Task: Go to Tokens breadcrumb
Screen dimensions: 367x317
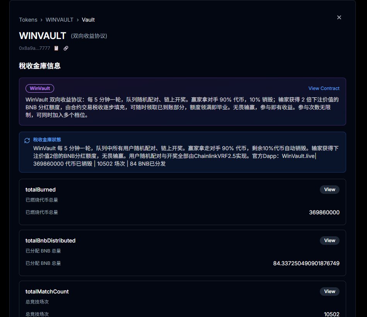Action: coord(28,20)
